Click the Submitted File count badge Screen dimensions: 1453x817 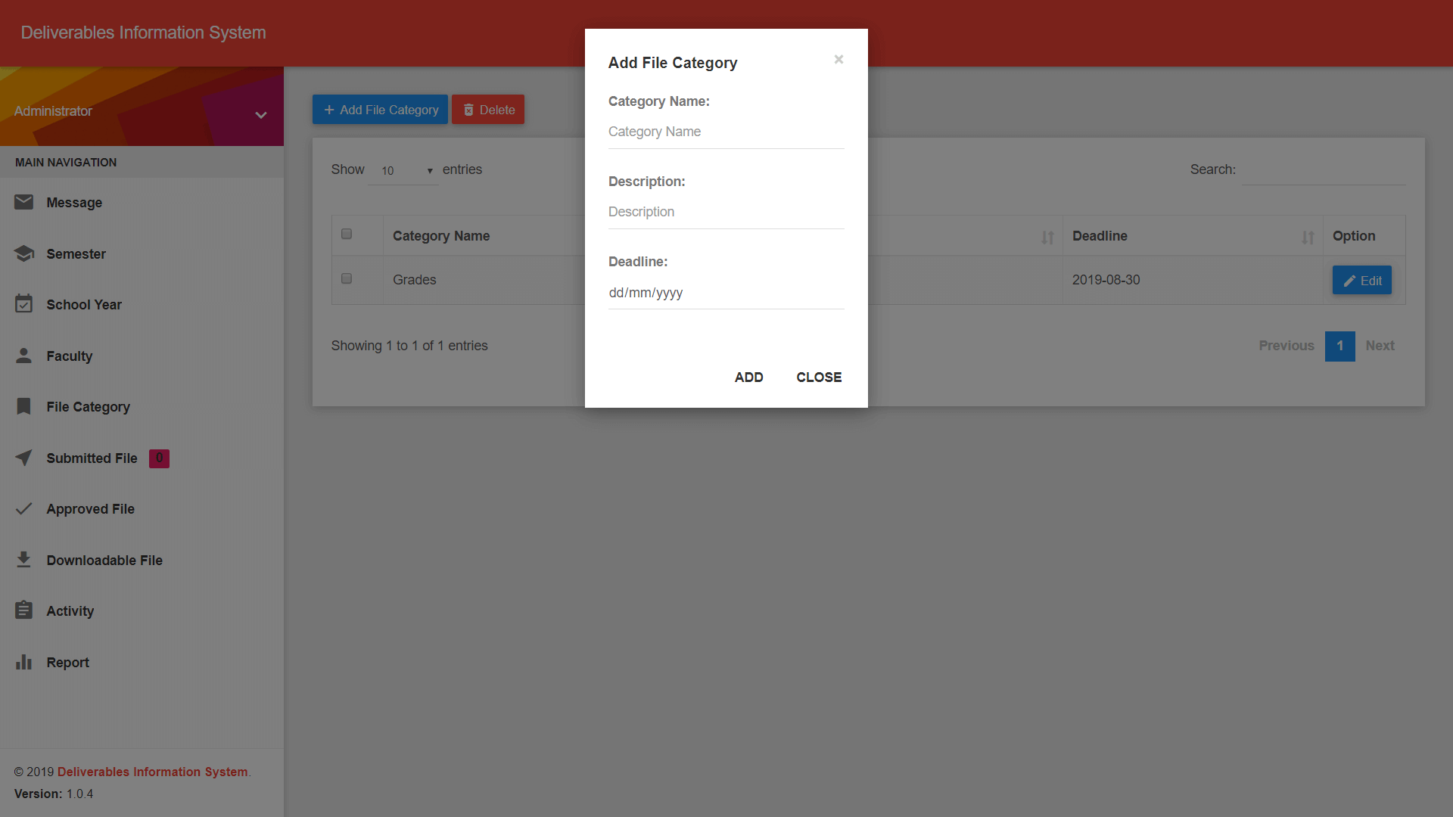159,458
